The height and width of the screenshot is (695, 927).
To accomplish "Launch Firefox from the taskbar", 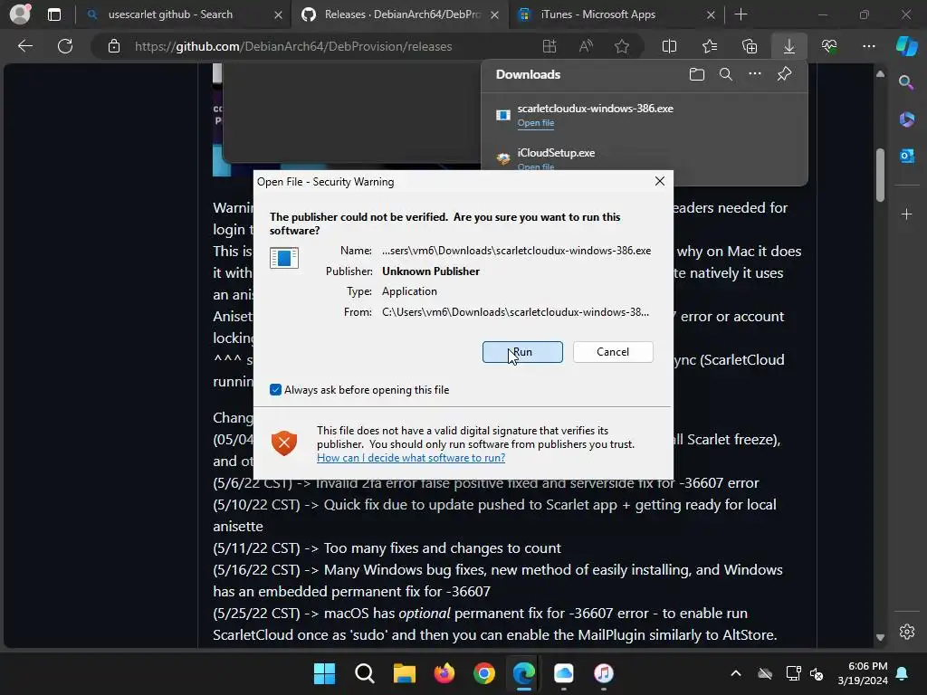I will pos(444,673).
